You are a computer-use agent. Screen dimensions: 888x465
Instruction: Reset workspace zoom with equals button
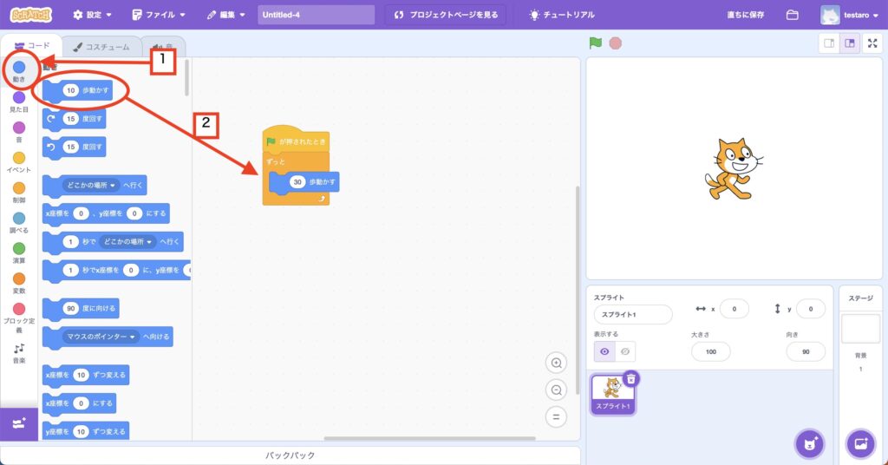[556, 417]
